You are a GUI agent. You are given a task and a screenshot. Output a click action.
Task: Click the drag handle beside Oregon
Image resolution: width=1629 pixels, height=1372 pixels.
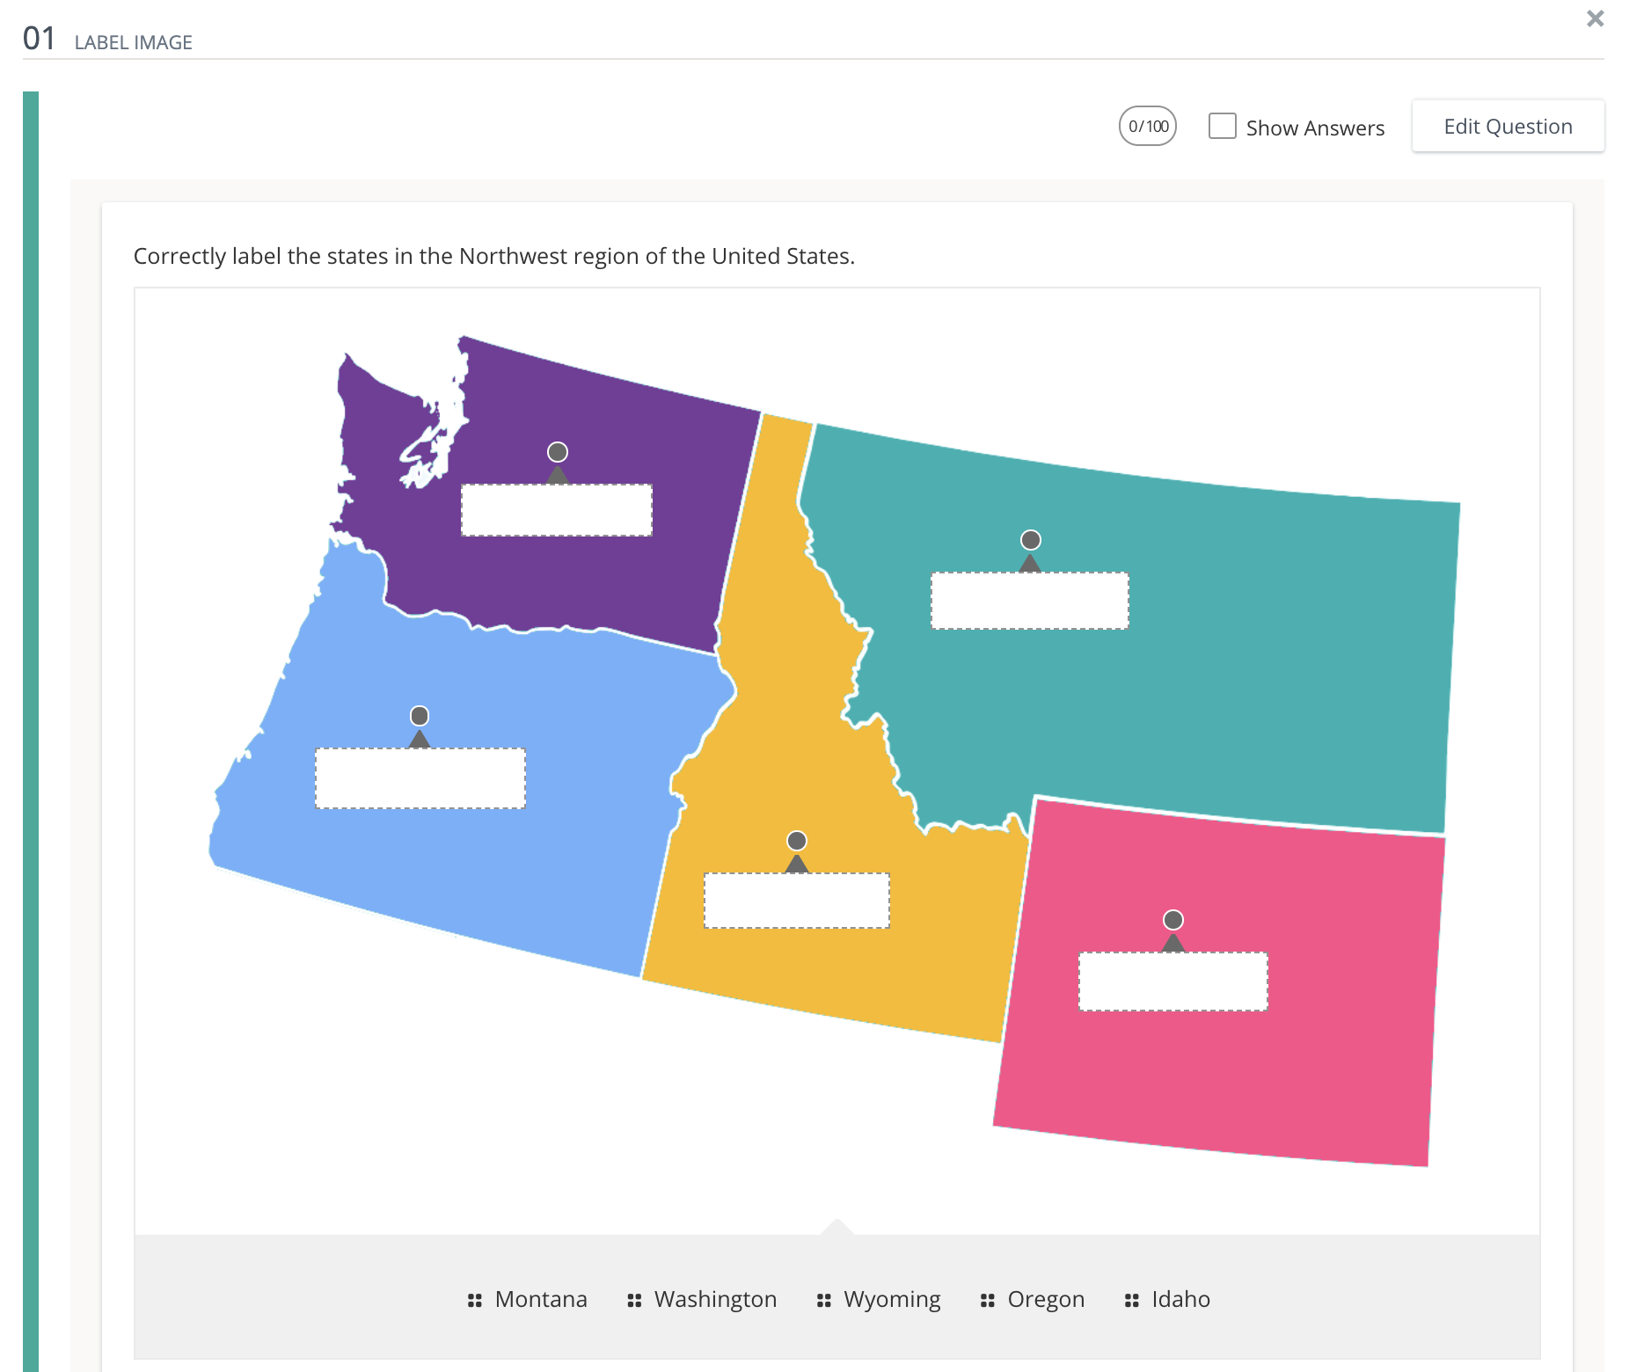[985, 1299]
